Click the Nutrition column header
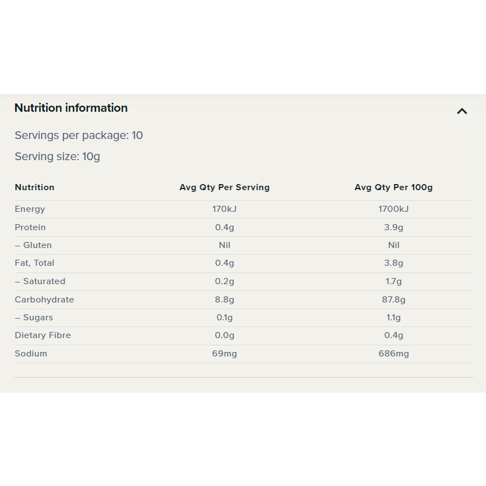 tap(34, 187)
